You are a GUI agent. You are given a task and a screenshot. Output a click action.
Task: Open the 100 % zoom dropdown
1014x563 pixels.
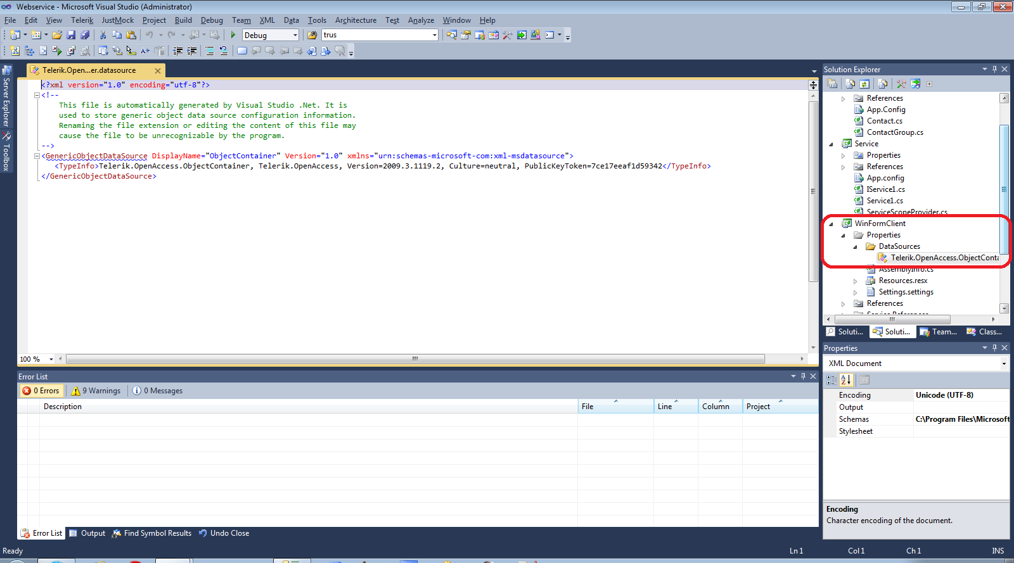[x=51, y=359]
